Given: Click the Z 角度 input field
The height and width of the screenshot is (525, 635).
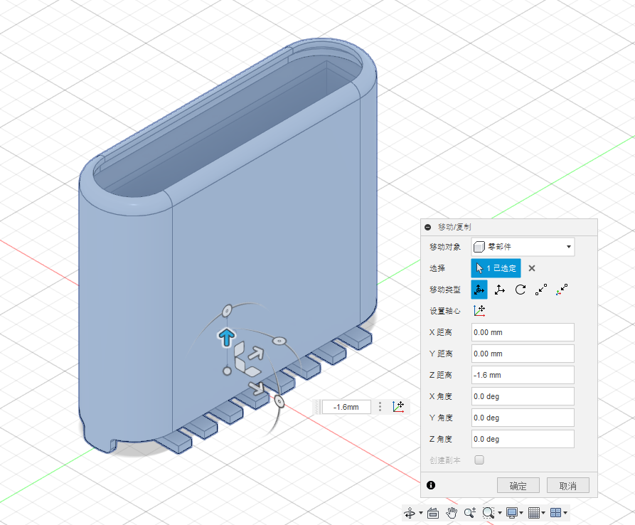Looking at the screenshot, I should [523, 439].
